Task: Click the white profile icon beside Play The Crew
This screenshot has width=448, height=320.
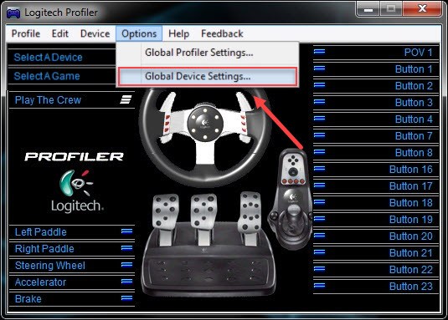Action: pos(126,99)
